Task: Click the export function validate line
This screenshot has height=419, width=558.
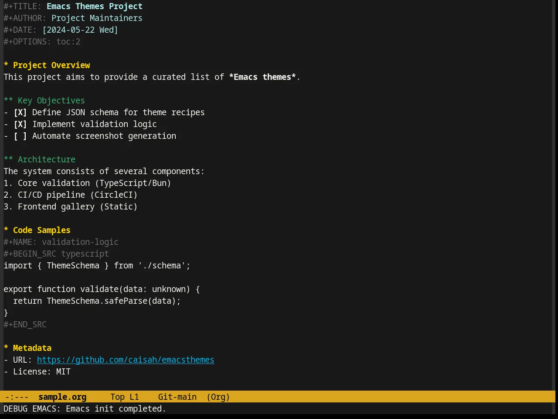Action: click(102, 289)
